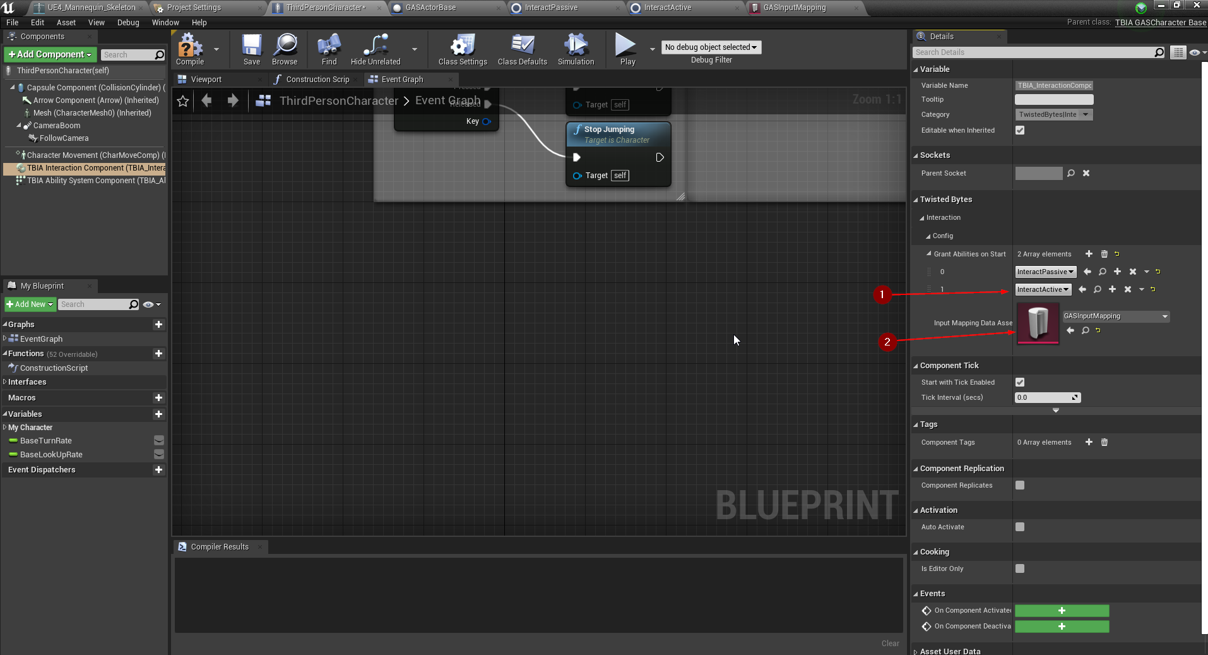Clear the InteractActive ability entry
Screen dimensions: 1208x655
click(x=1128, y=289)
